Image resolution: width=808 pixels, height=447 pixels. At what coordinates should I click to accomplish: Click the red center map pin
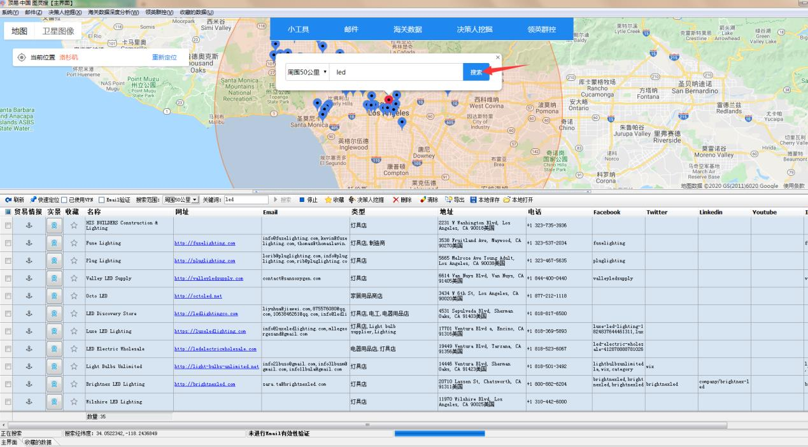pyautogui.click(x=389, y=100)
